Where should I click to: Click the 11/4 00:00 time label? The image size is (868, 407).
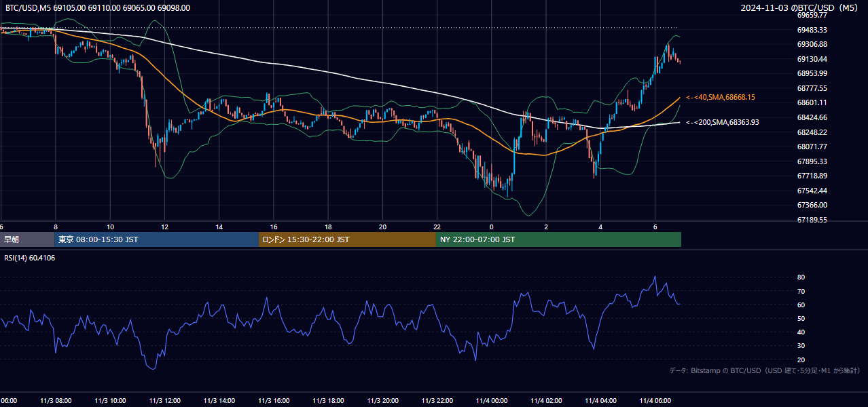tap(492, 400)
